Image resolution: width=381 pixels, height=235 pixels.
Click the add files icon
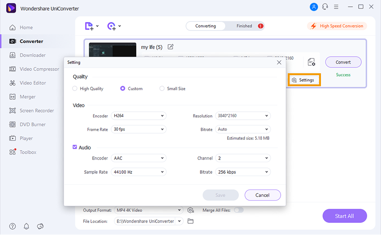point(89,26)
